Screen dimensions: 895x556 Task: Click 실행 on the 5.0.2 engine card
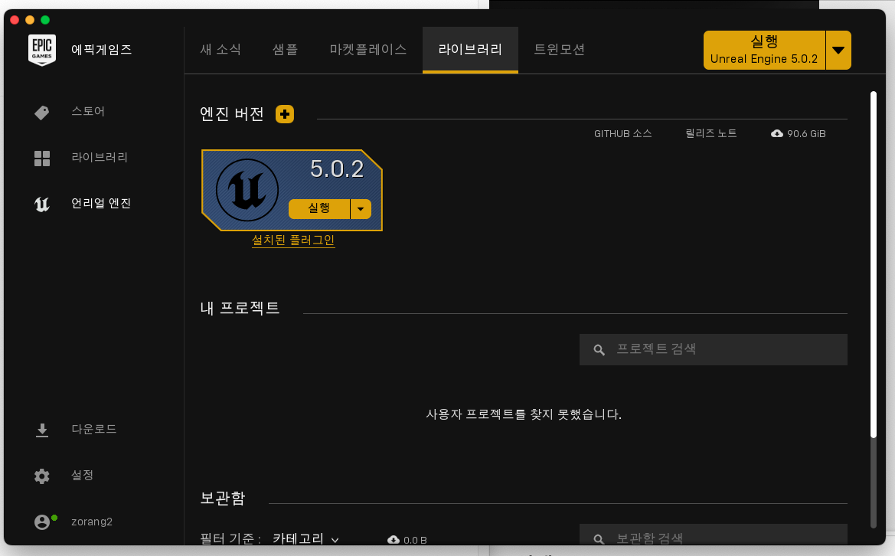(x=319, y=209)
